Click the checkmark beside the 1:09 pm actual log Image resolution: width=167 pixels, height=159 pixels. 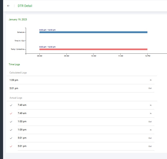(11, 130)
